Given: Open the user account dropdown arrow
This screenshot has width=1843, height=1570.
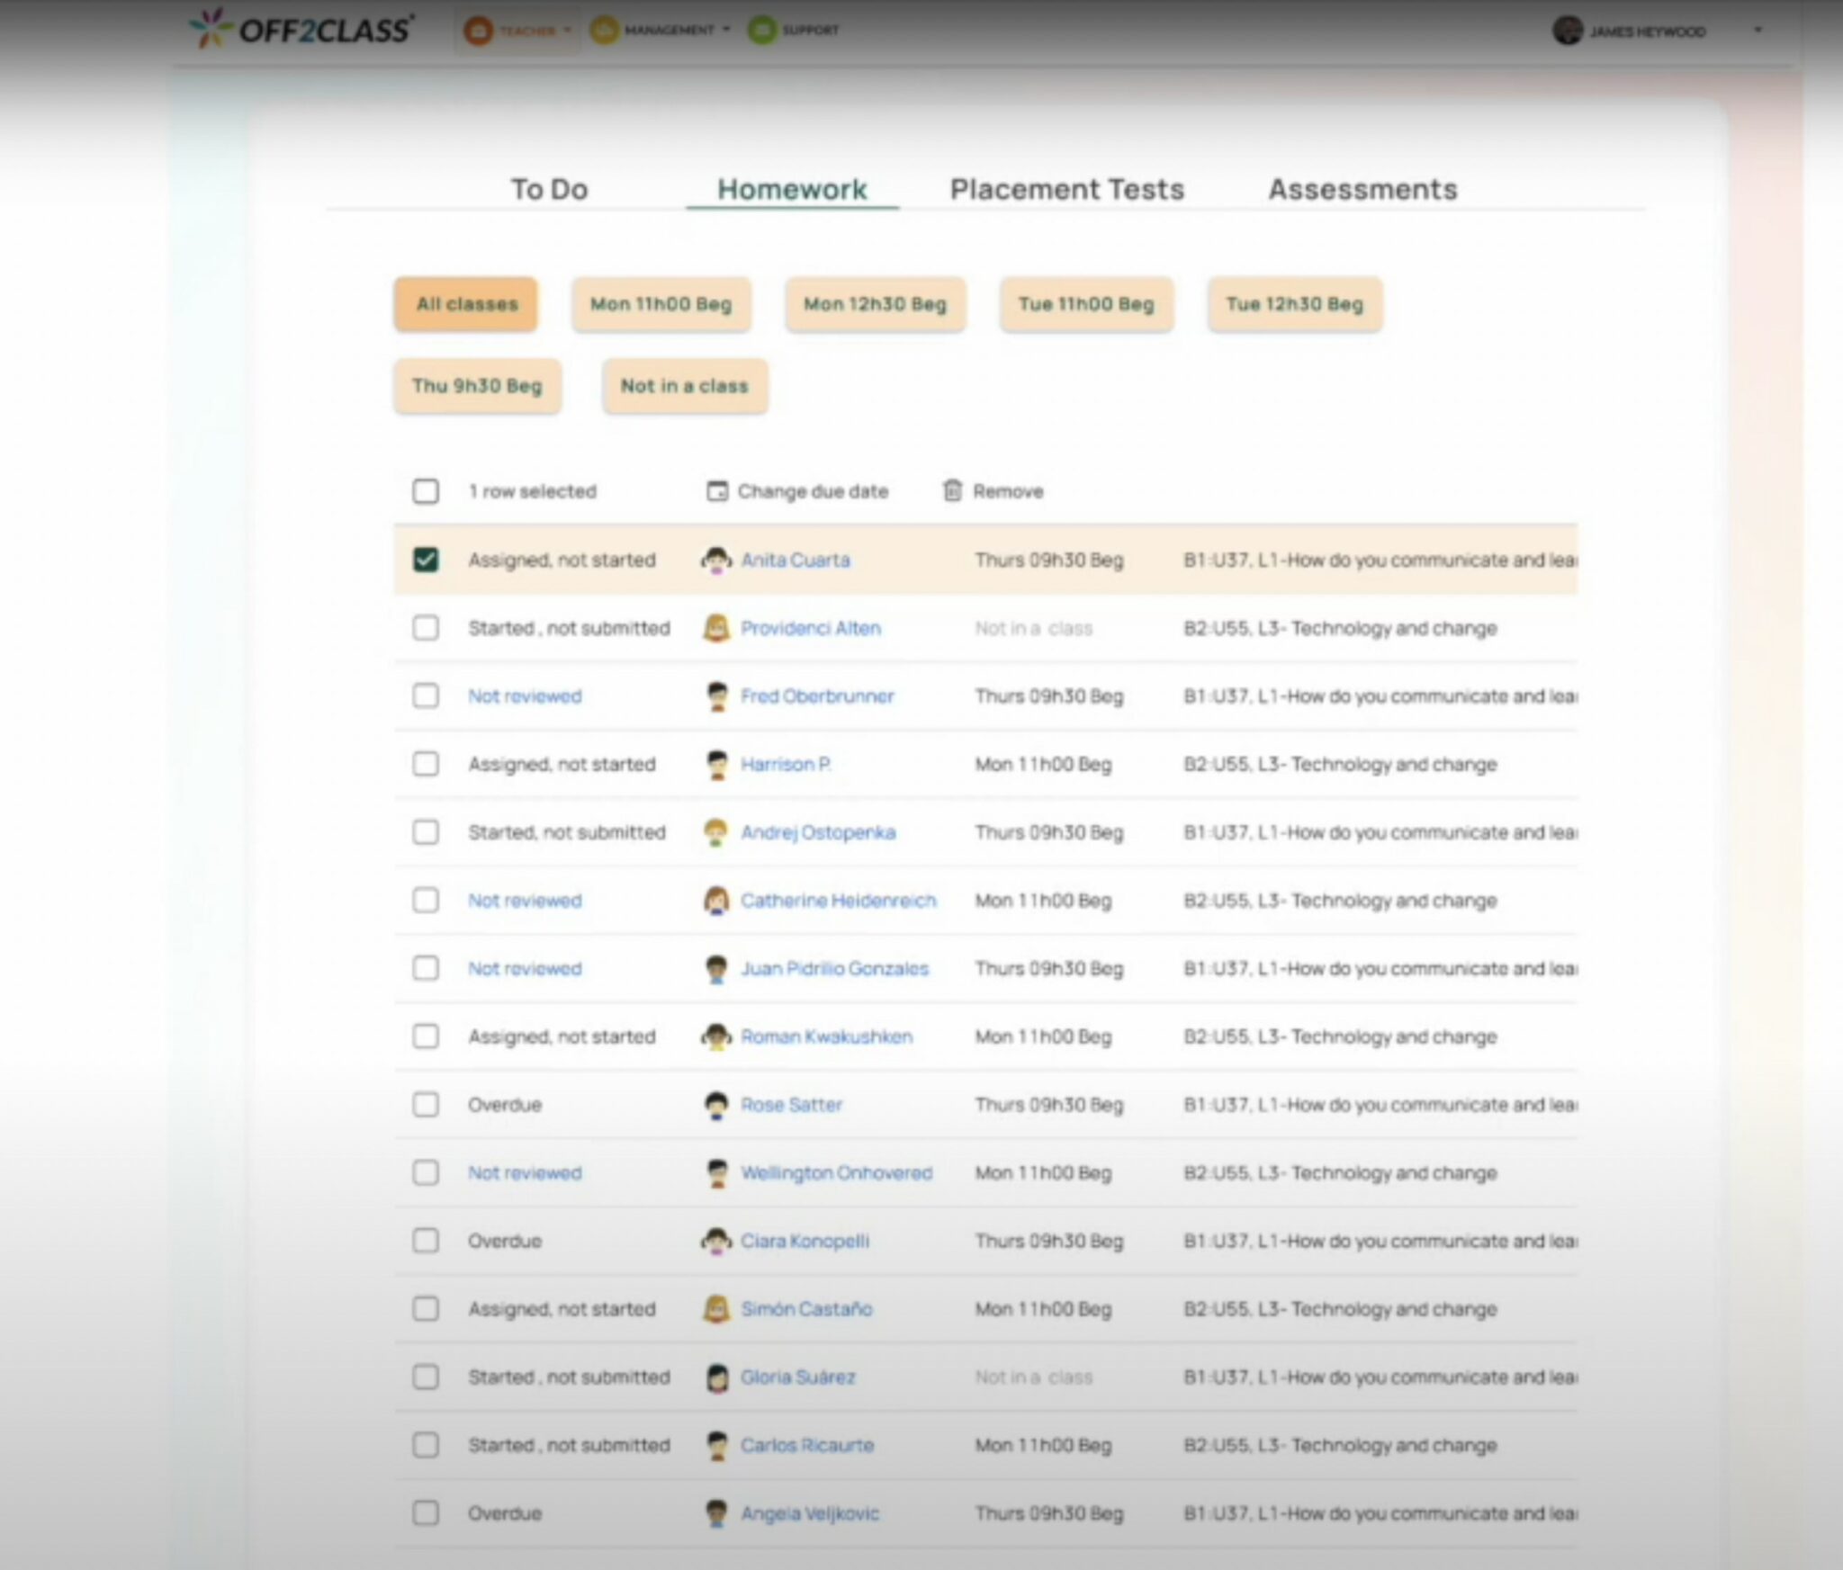Looking at the screenshot, I should tap(1758, 31).
